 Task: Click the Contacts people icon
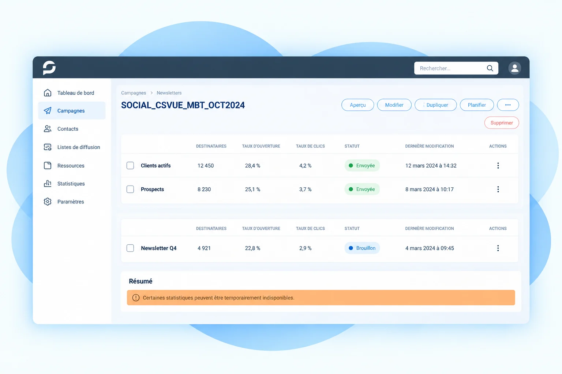48,129
